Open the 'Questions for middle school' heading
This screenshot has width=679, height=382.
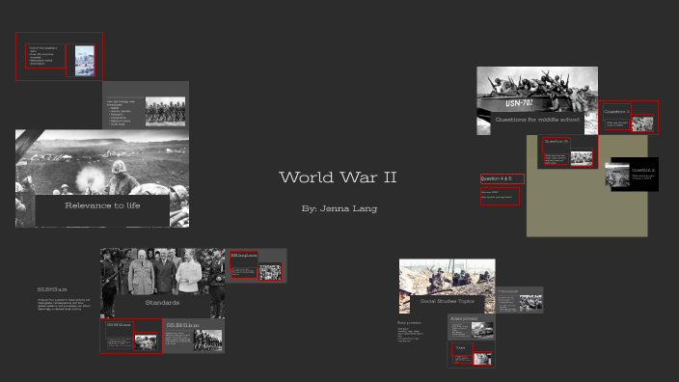click(x=537, y=119)
